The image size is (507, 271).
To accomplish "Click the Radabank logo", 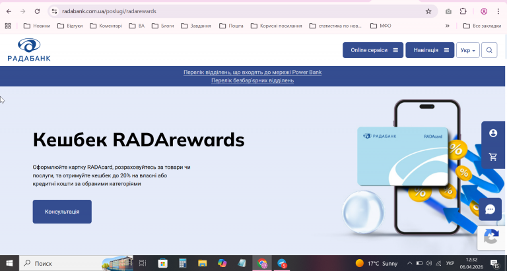I will 29,49.
